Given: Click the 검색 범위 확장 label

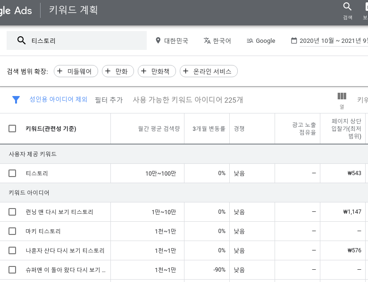Looking at the screenshot, I should [x=27, y=71].
